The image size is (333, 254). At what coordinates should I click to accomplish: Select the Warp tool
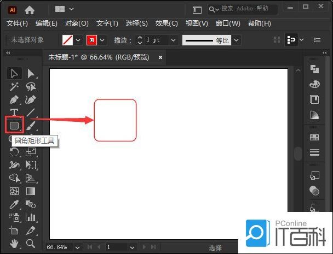point(14,165)
